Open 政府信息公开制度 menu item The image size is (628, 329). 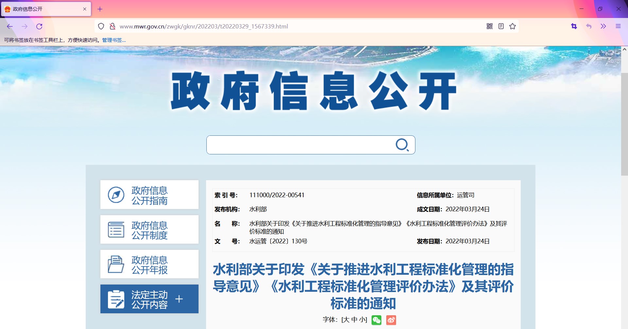(149, 230)
